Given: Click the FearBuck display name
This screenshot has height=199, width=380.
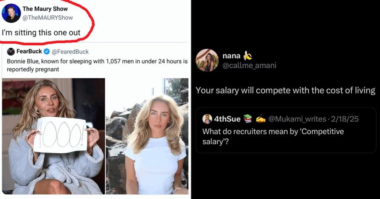Looking at the screenshot, I should (x=29, y=51).
